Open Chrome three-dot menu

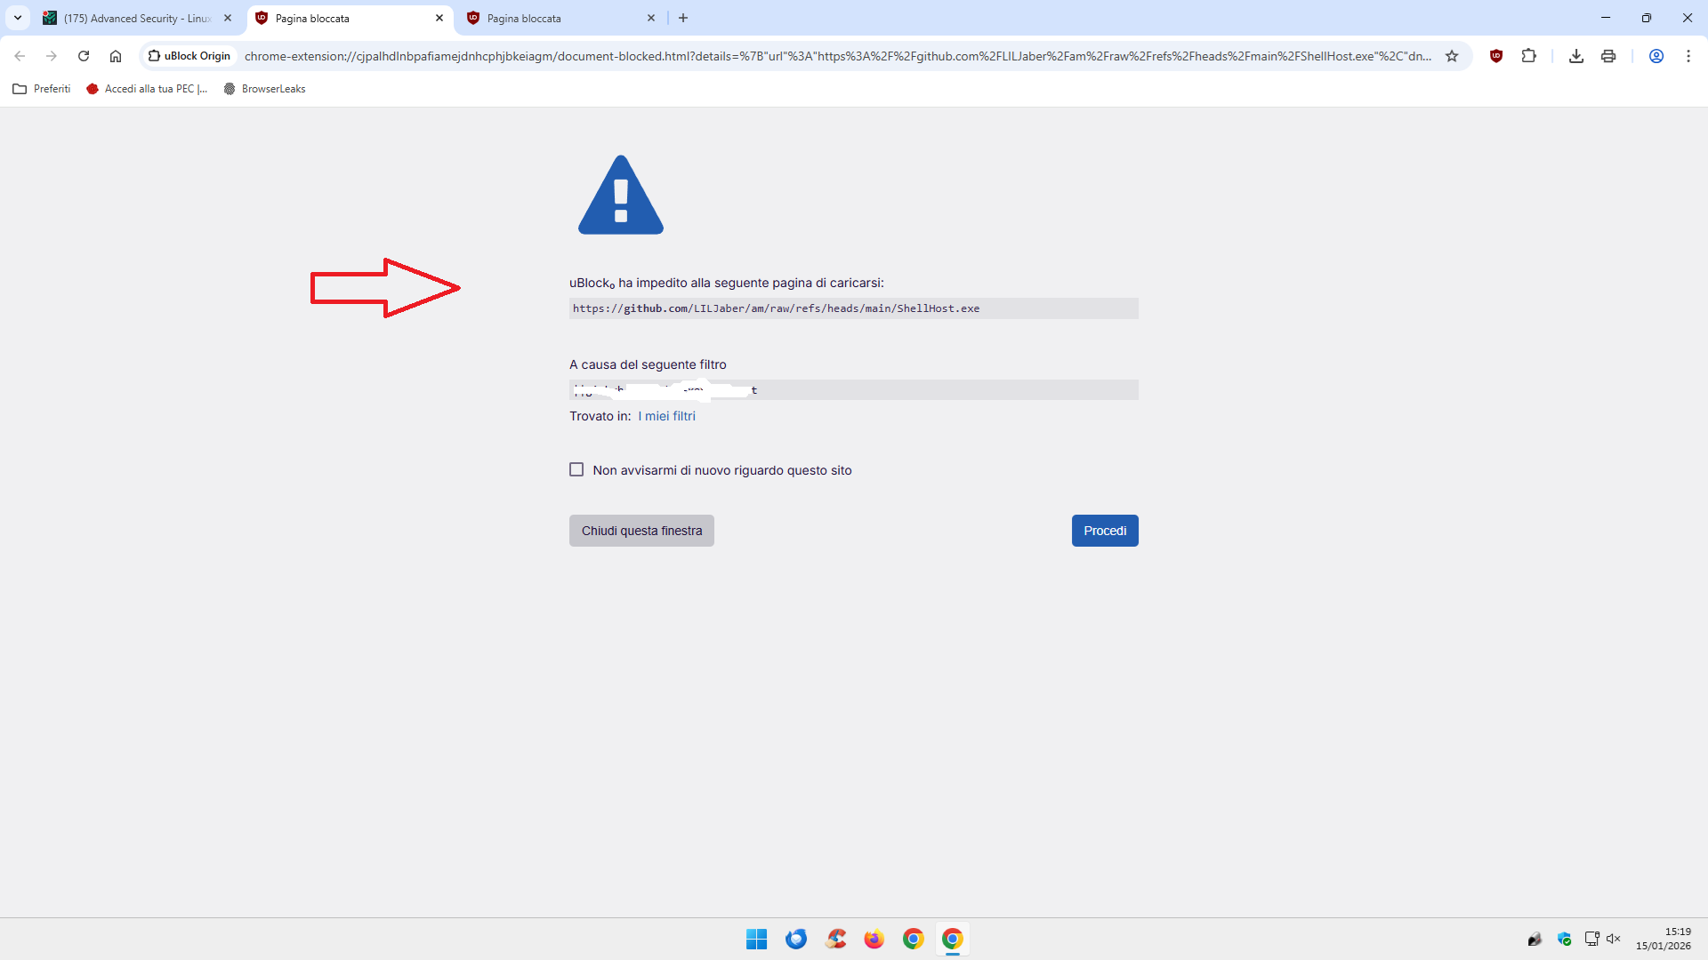tap(1688, 56)
